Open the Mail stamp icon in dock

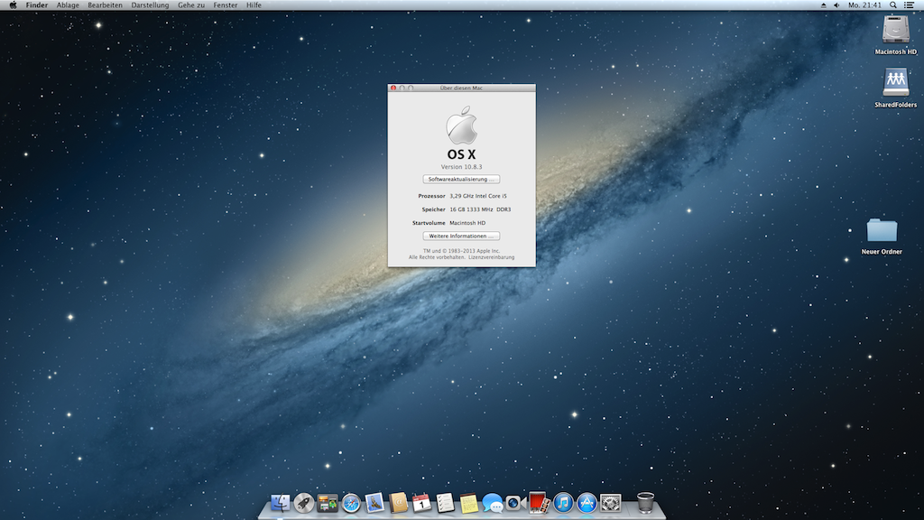click(374, 503)
